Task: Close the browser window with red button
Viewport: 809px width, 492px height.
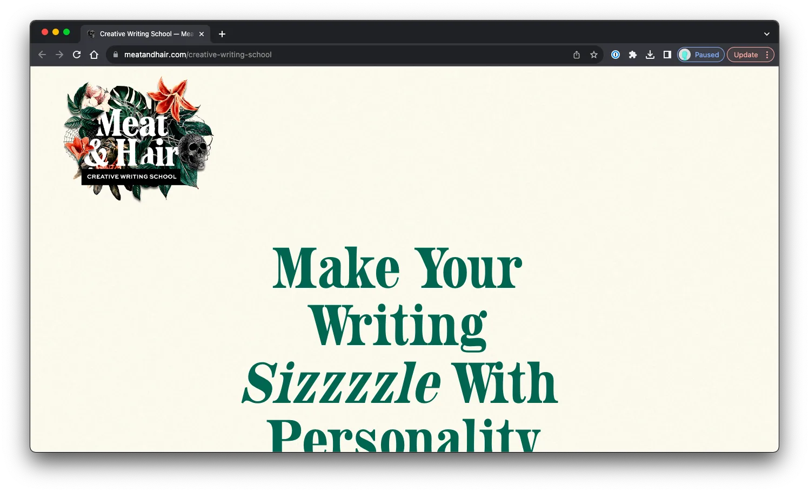Action: point(45,32)
